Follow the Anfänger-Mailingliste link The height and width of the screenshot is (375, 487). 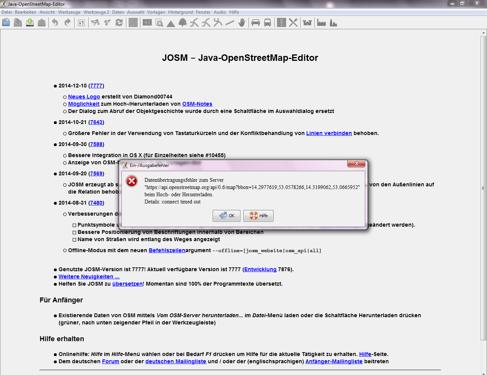(334, 361)
